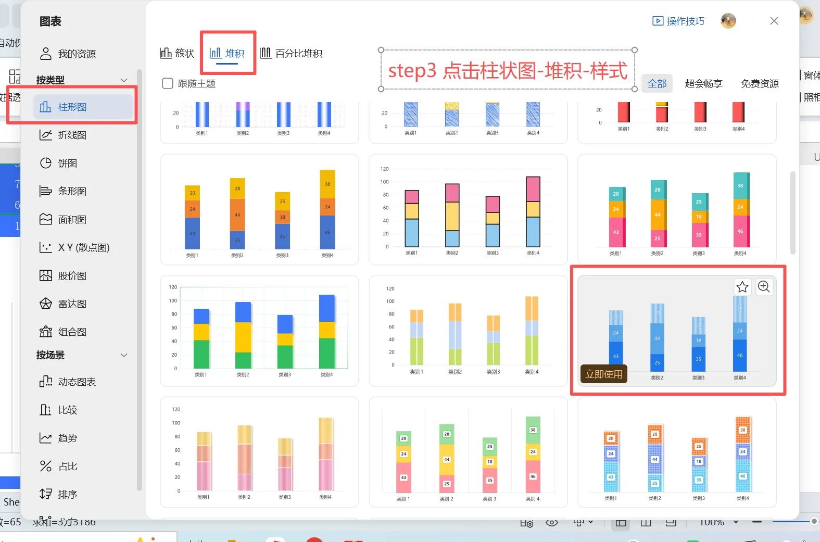Enable 跟随主题 checkbox
Image resolution: width=820 pixels, height=542 pixels.
(x=168, y=83)
